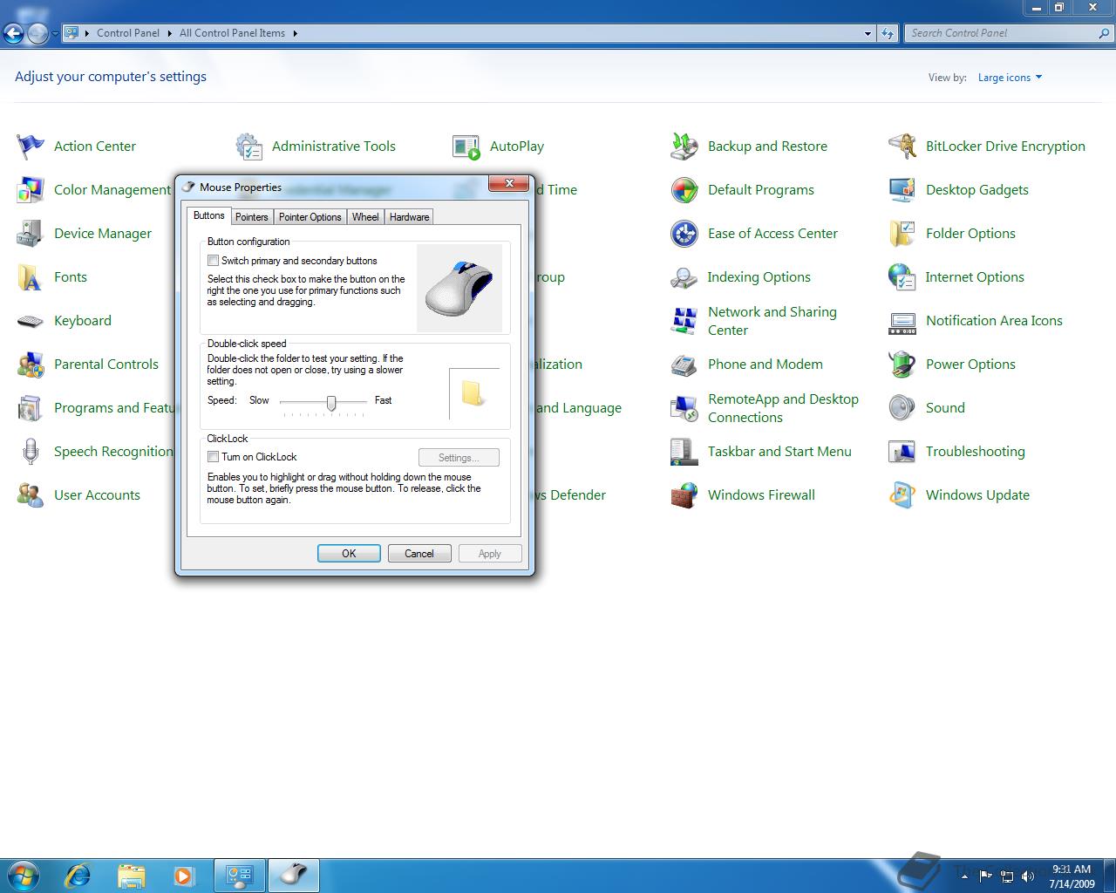Click OK in Mouse Properties
The image size is (1116, 893).
point(349,554)
